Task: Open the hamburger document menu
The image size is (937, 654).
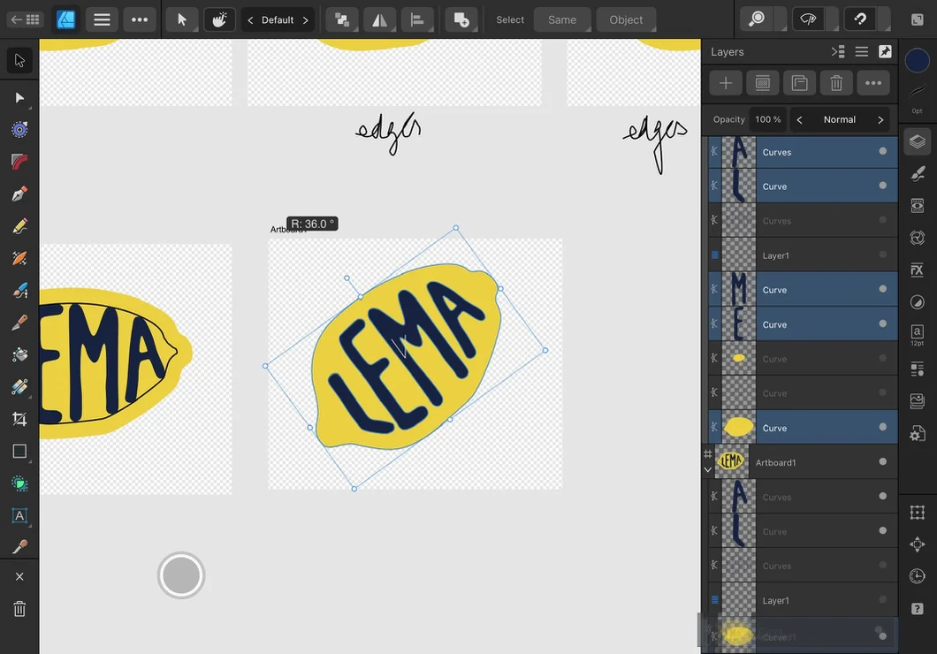Action: coord(102,19)
